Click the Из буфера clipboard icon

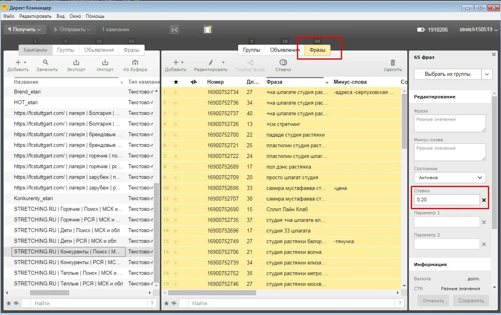pos(135,62)
